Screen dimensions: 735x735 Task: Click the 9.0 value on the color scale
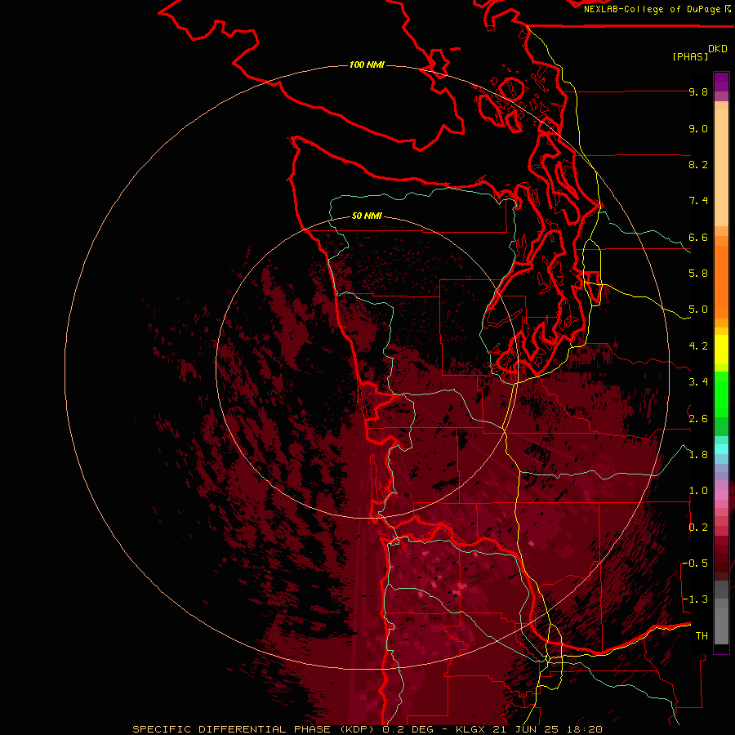click(x=698, y=128)
